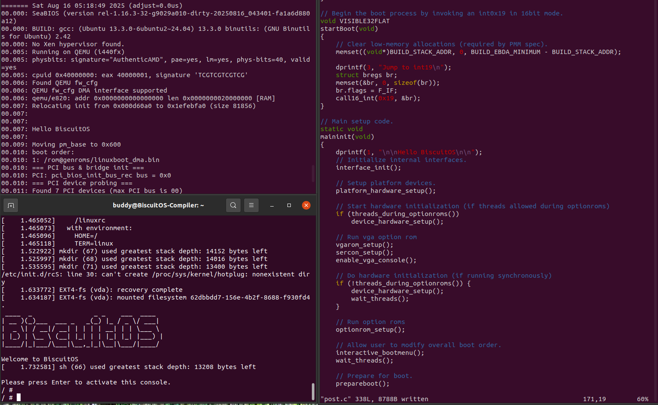Place cursor at the shell prompt cursor block
Image resolution: width=658 pixels, height=405 pixels.
18,398
